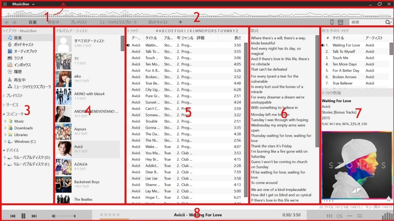Switch to the ポッドキャスト tab

coord(158,22)
